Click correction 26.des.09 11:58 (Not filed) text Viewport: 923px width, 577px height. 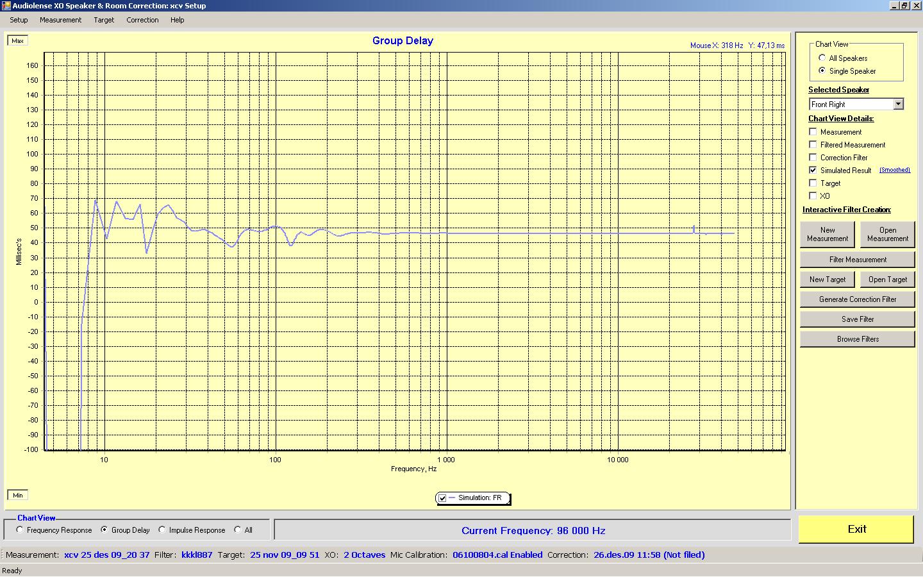(x=649, y=555)
